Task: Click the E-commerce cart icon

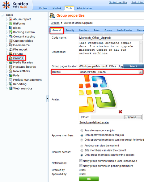Action: point(11,45)
